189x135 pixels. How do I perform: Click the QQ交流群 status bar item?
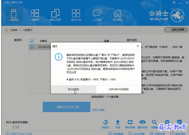[136, 134]
